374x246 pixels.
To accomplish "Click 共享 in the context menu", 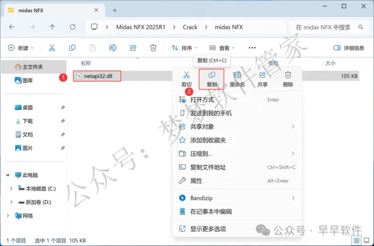I will (x=262, y=79).
